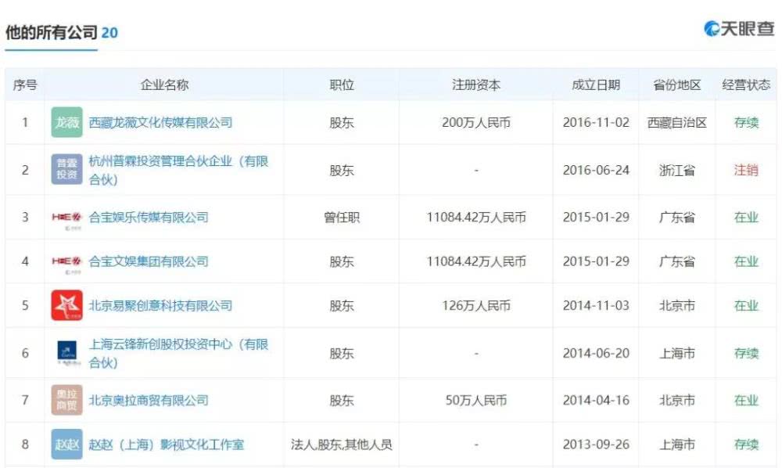Open 合宝娱乐传媒有限公司 link
The width and height of the screenshot is (782, 468).
click(x=149, y=217)
